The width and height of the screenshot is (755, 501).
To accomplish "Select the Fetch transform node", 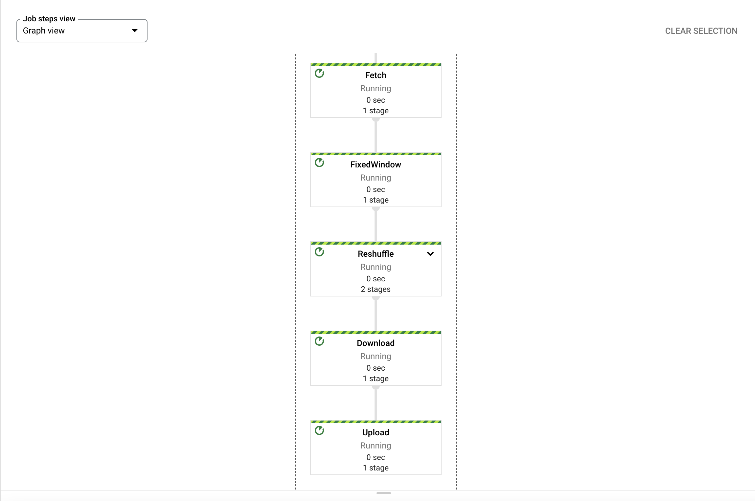I will pos(376,75).
